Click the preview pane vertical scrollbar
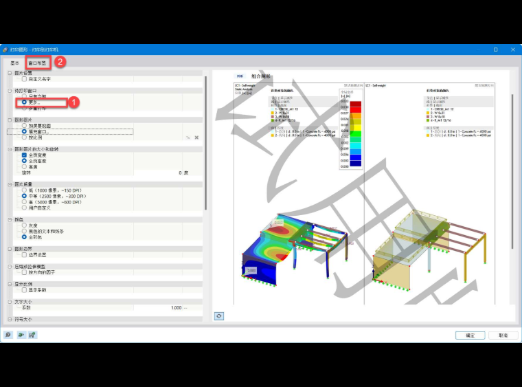Screen dimensions: 522x387 point(512,172)
